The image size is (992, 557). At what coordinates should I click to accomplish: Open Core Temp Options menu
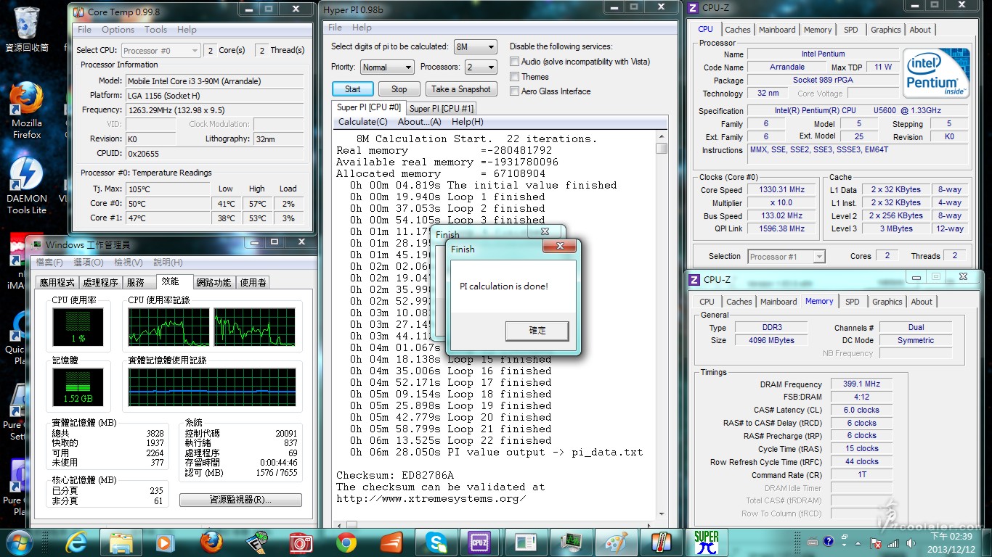(x=118, y=30)
